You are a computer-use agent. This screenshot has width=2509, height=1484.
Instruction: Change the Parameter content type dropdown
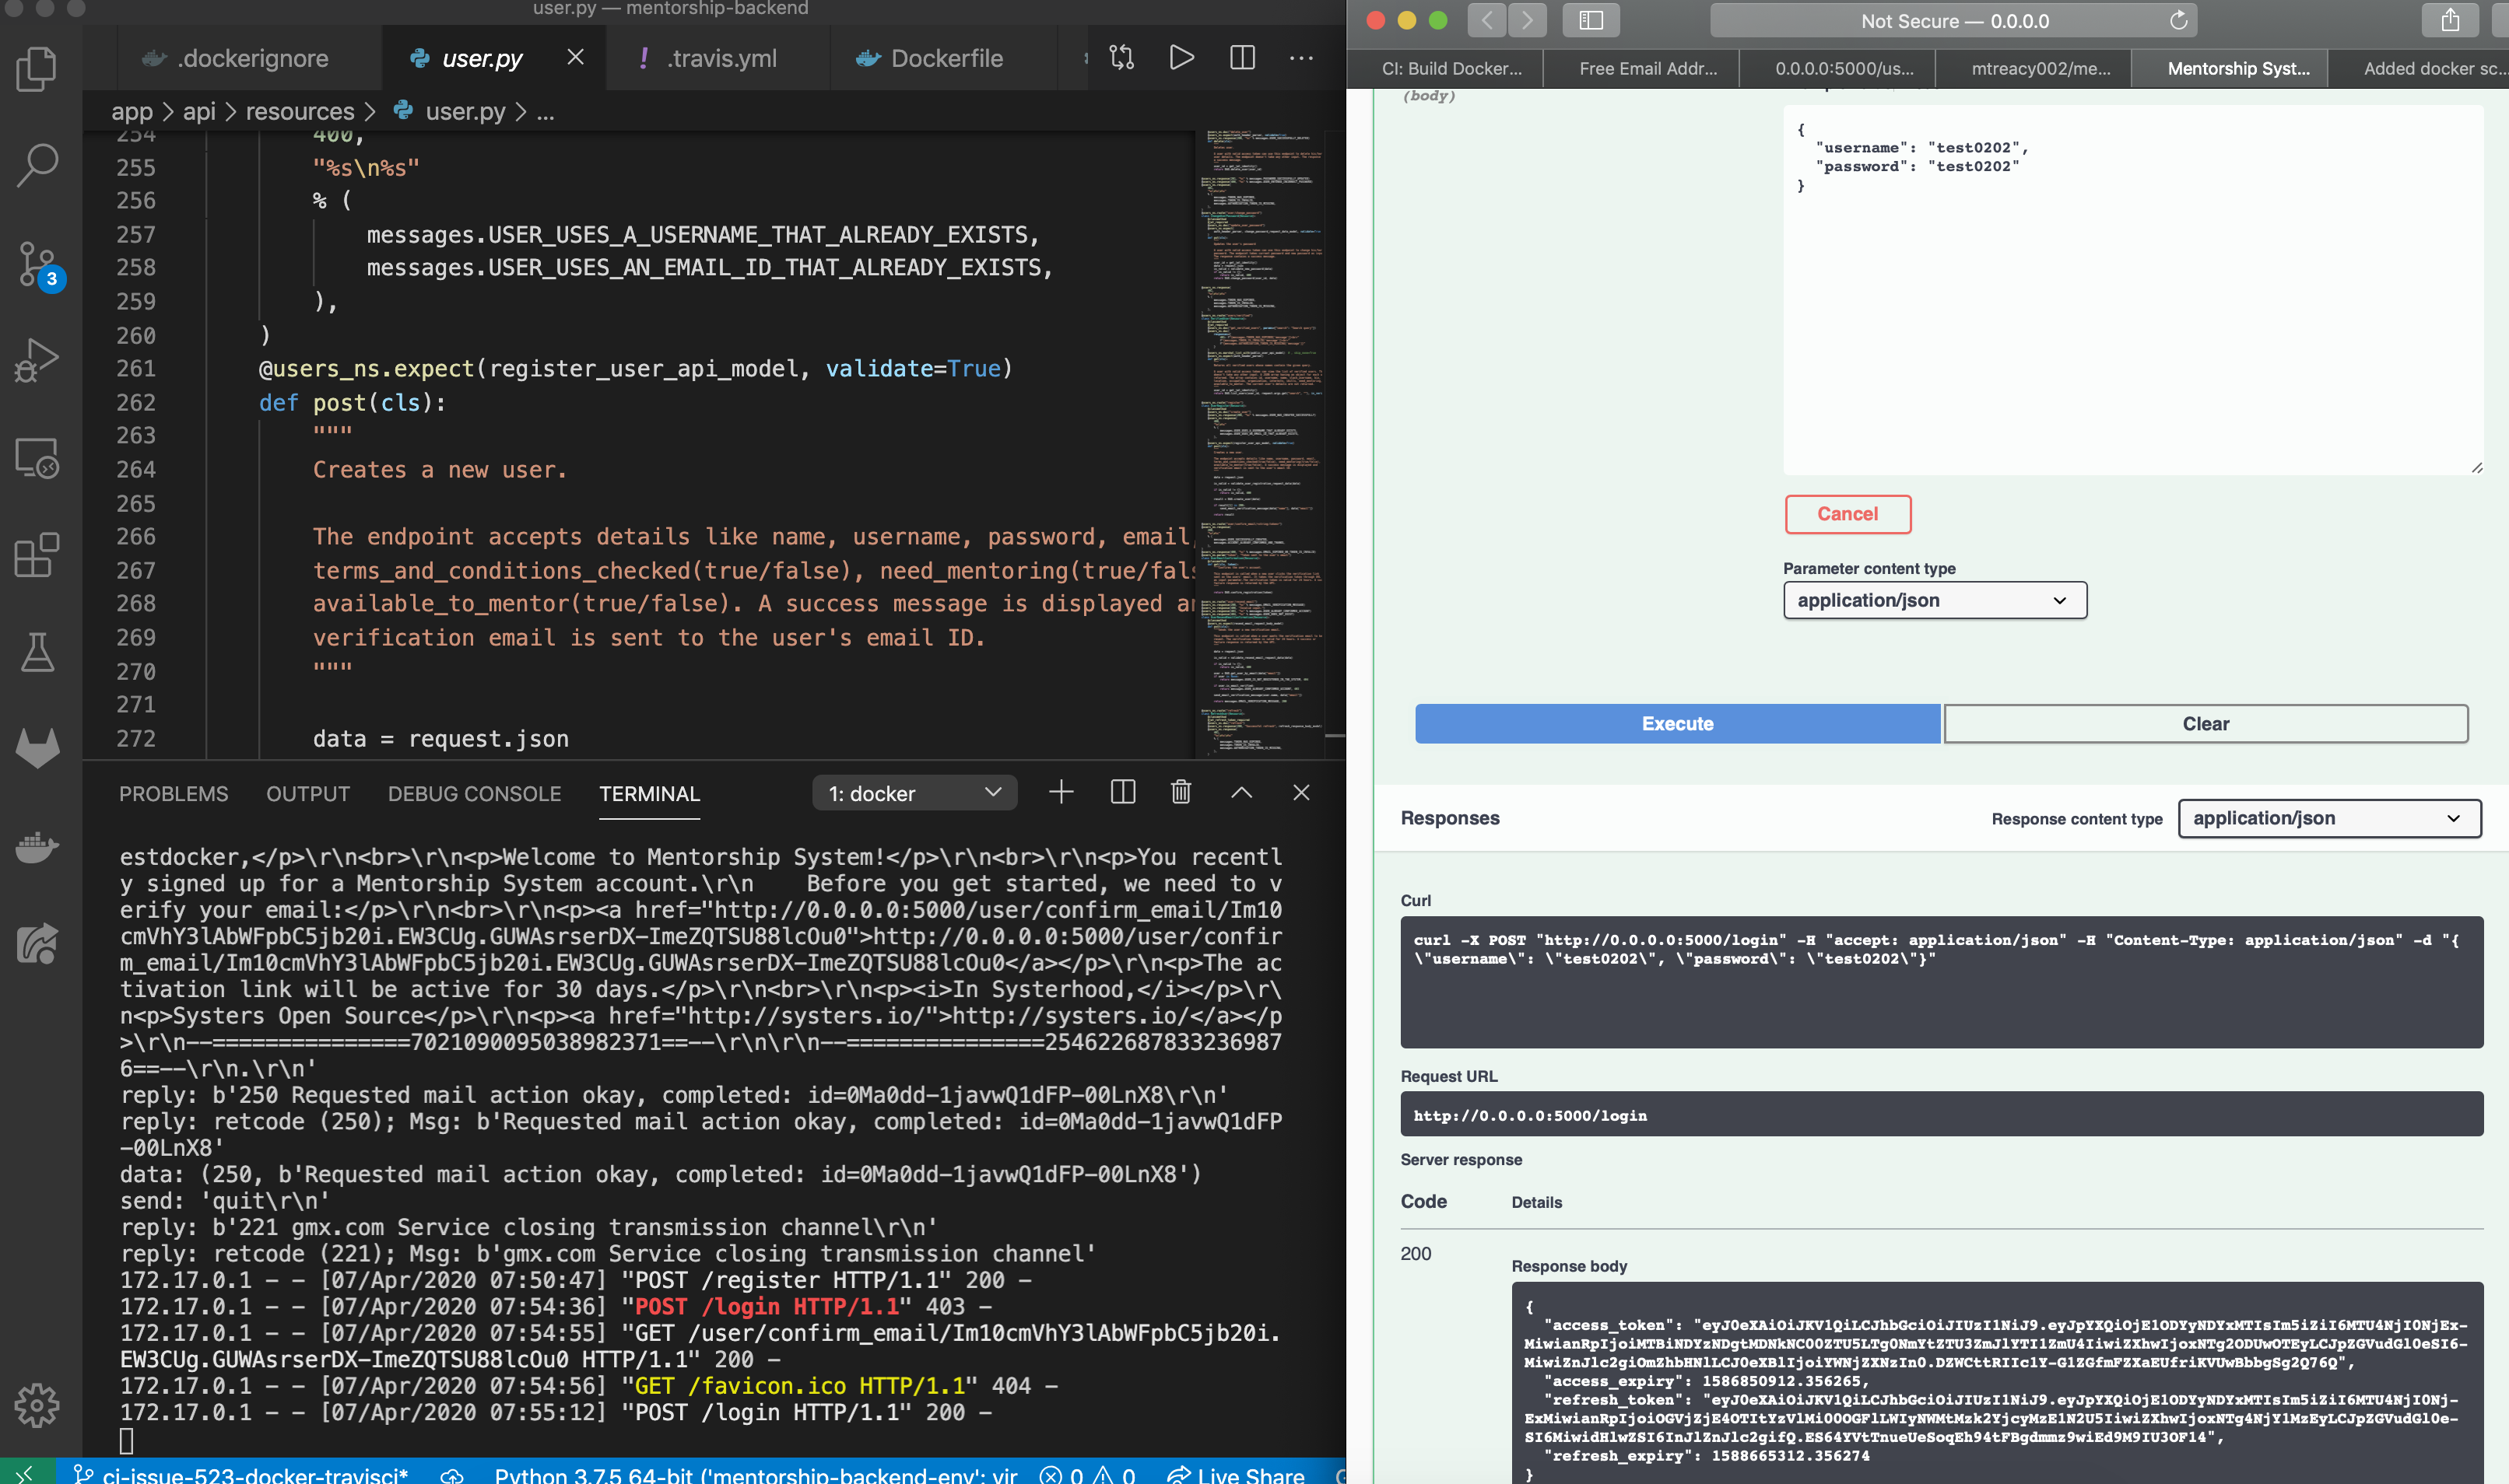coord(1933,600)
